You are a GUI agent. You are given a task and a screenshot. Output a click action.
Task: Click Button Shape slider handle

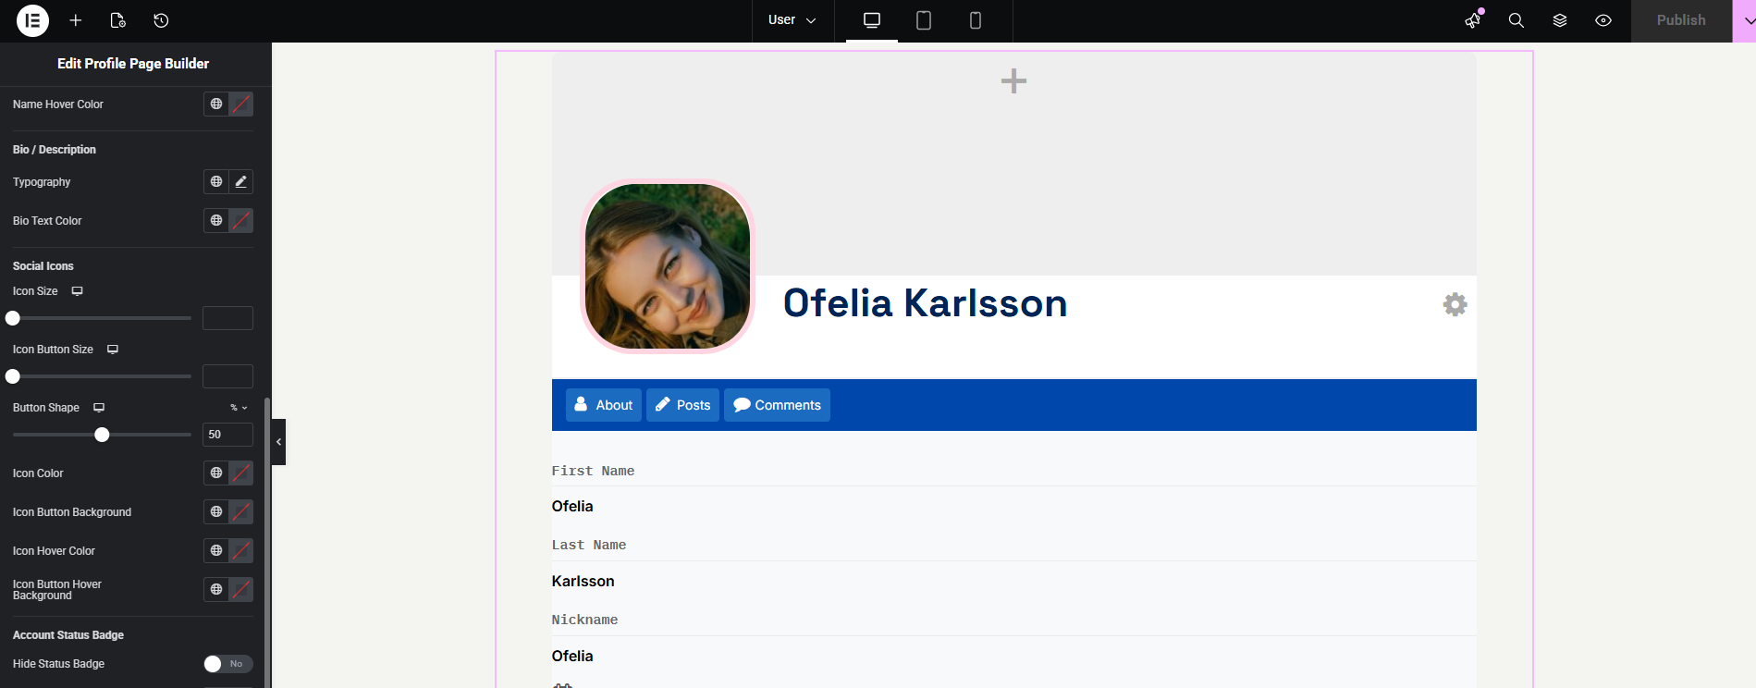[x=103, y=435]
